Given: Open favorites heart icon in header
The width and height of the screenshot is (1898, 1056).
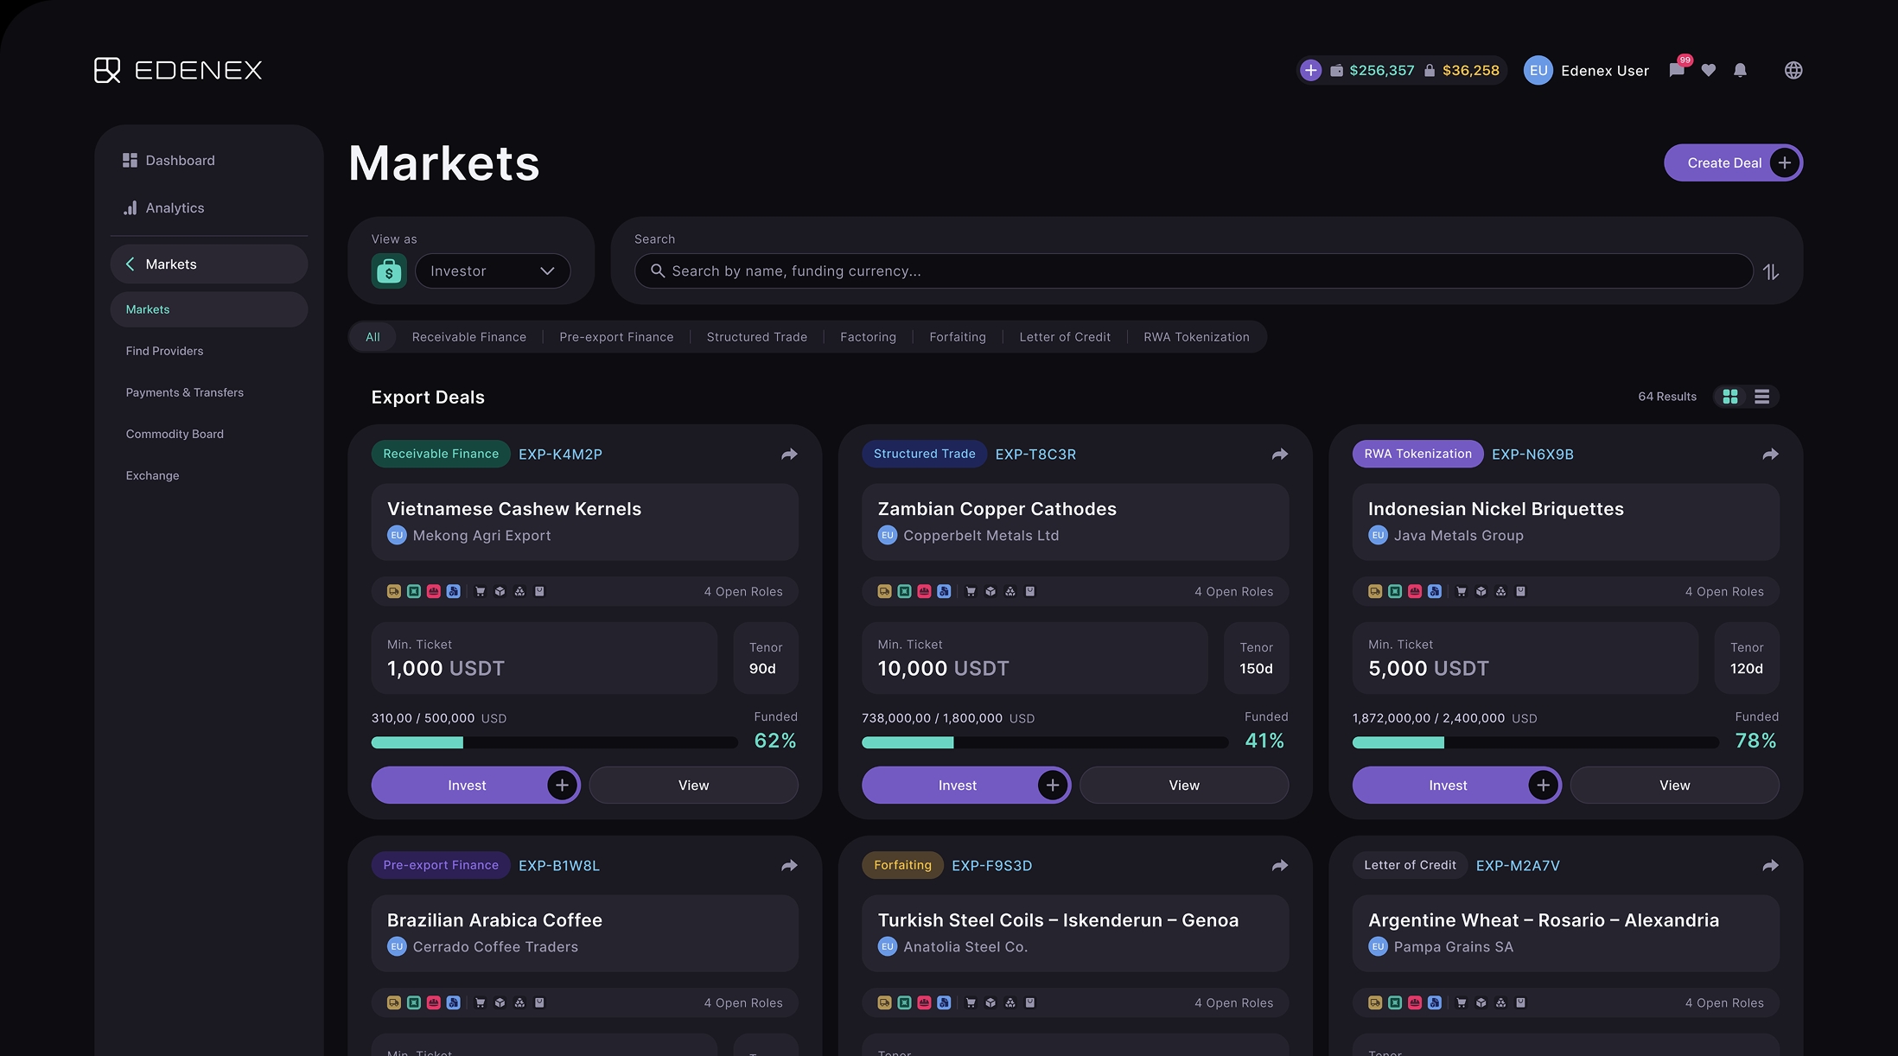Looking at the screenshot, I should point(1709,70).
